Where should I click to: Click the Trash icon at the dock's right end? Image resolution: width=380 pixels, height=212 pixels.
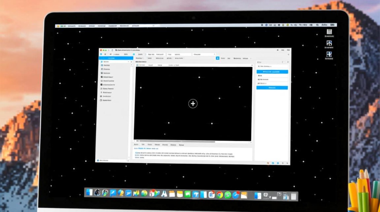(294, 196)
